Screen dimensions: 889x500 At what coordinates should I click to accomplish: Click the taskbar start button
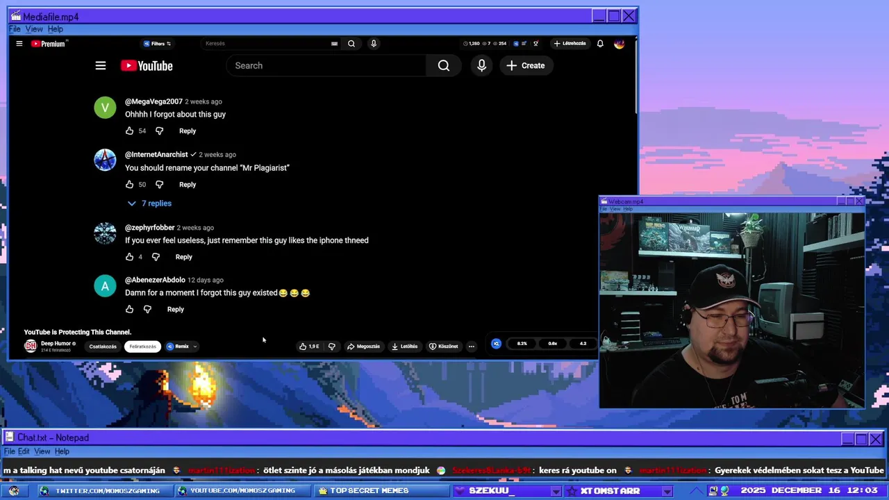[x=14, y=491]
